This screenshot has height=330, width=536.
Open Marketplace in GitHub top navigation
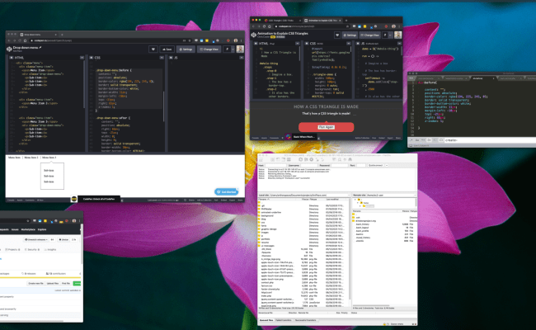pyautogui.click(x=28, y=229)
